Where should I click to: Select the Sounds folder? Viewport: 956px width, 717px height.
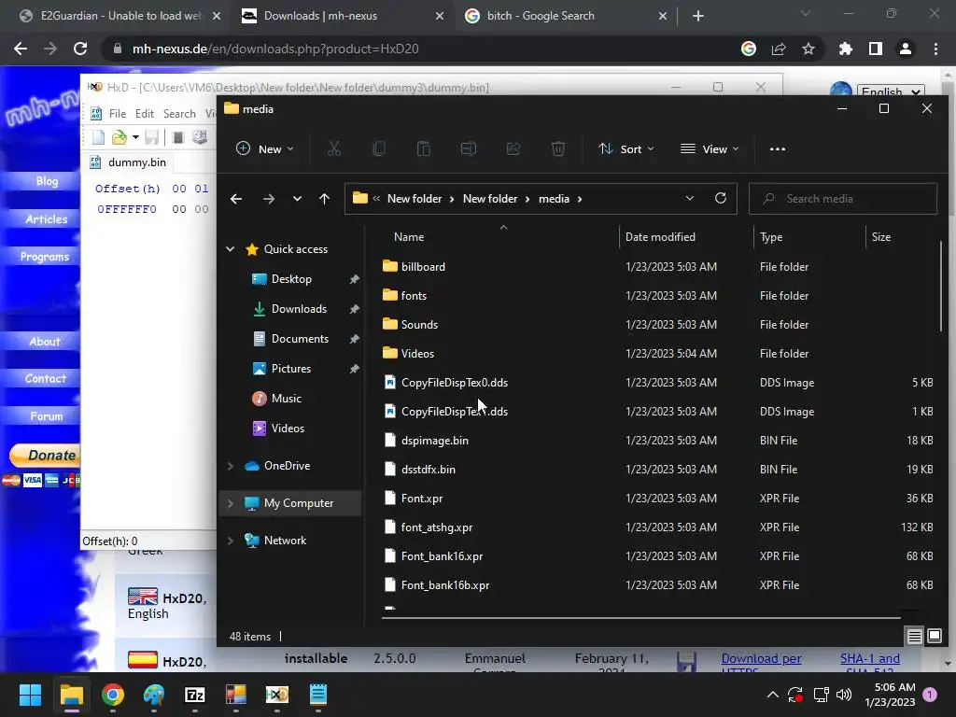coord(419,324)
